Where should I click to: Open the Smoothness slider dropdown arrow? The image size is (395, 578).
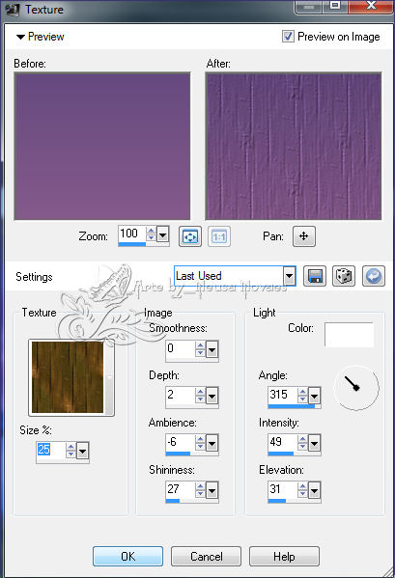(212, 349)
